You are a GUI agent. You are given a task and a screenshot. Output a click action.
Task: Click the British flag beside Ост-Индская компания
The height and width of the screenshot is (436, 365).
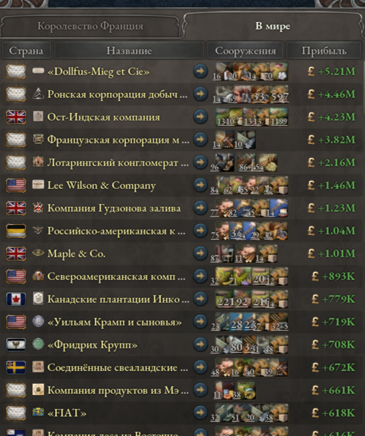(16, 117)
